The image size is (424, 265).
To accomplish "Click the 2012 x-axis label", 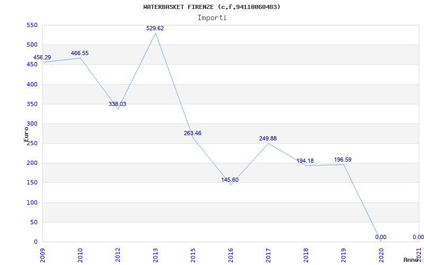I will (118, 254).
